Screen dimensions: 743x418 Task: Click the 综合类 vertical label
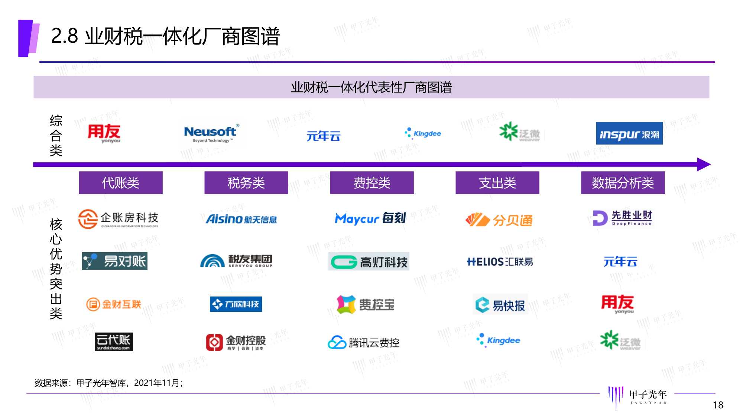tap(56, 136)
